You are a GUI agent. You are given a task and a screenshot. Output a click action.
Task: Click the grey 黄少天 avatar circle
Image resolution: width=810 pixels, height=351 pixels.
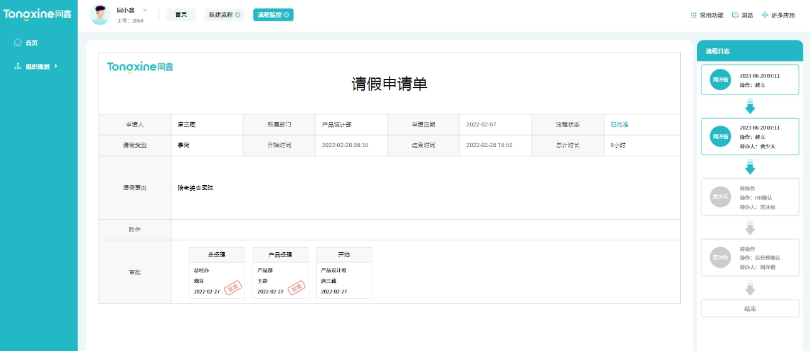click(720, 196)
